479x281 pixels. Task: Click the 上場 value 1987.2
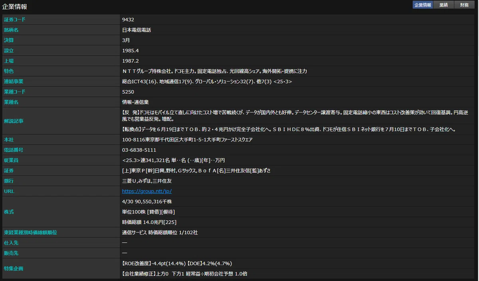coord(131,61)
